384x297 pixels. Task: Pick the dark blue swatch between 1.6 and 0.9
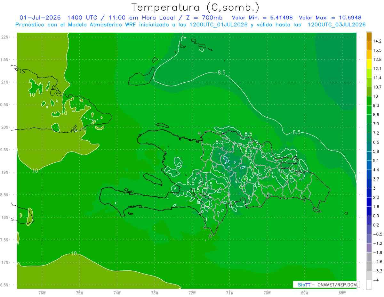369,211
